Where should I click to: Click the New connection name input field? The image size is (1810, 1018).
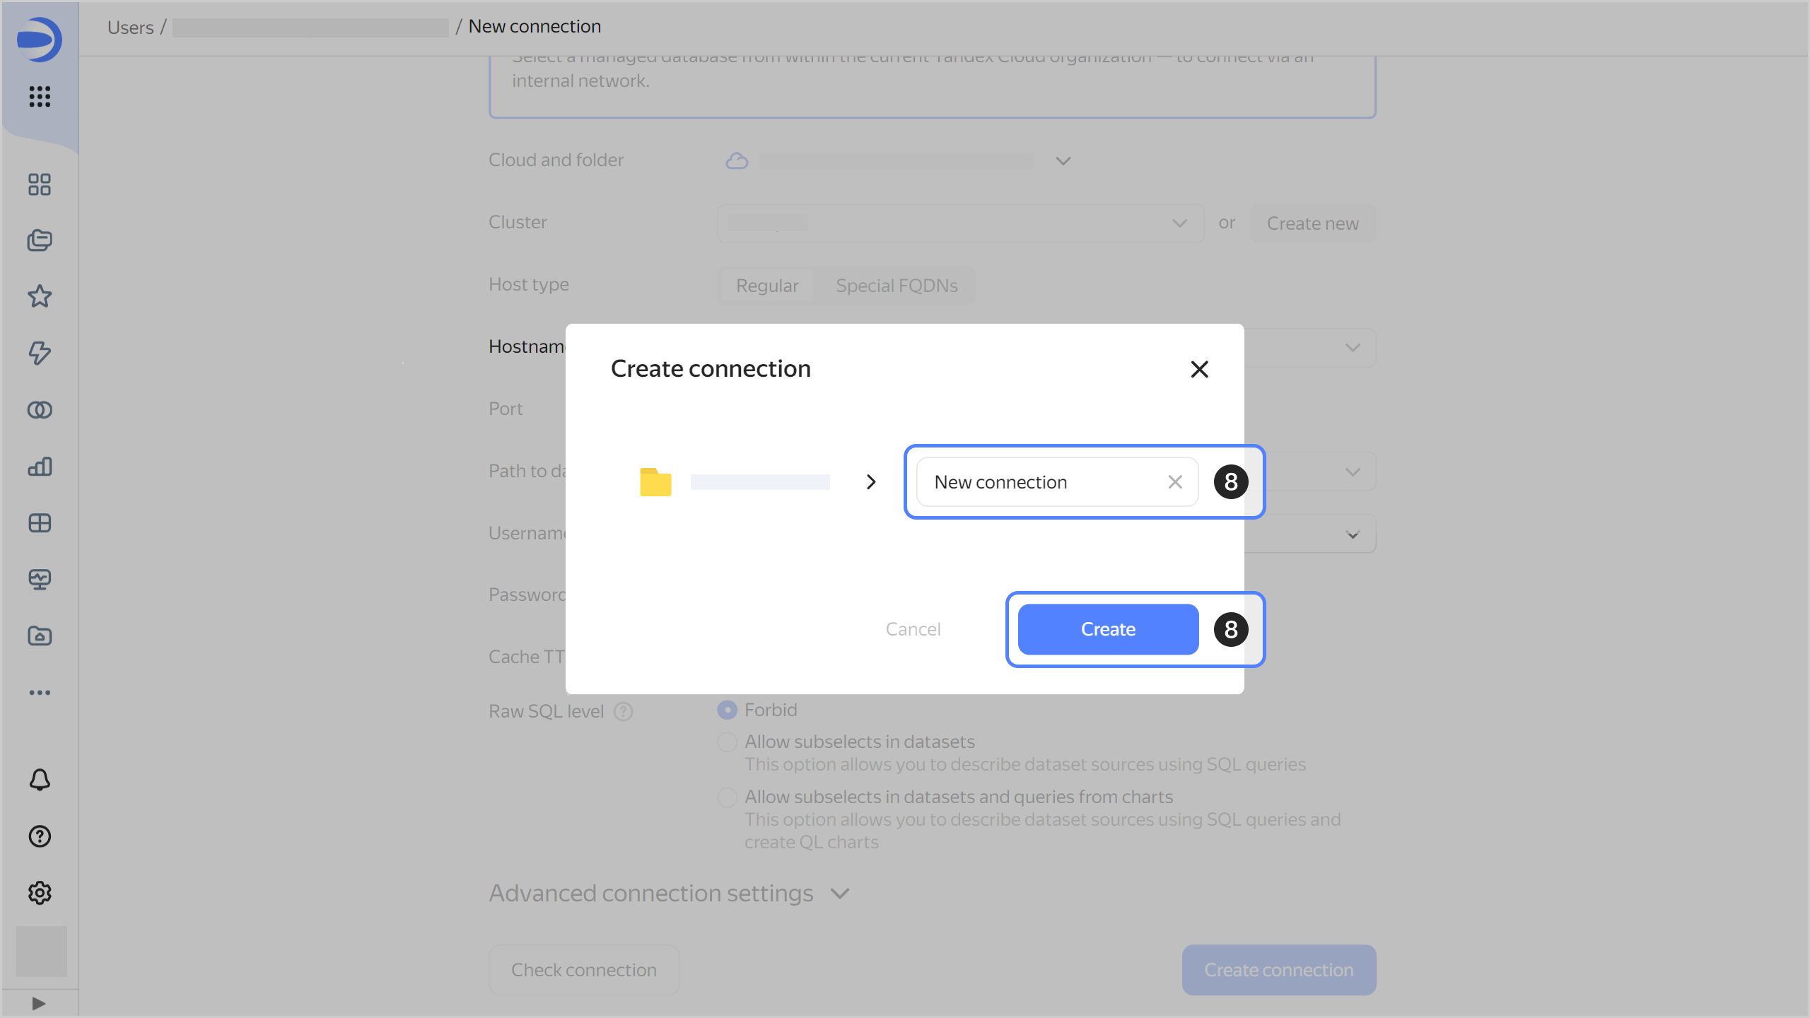click(x=1039, y=482)
